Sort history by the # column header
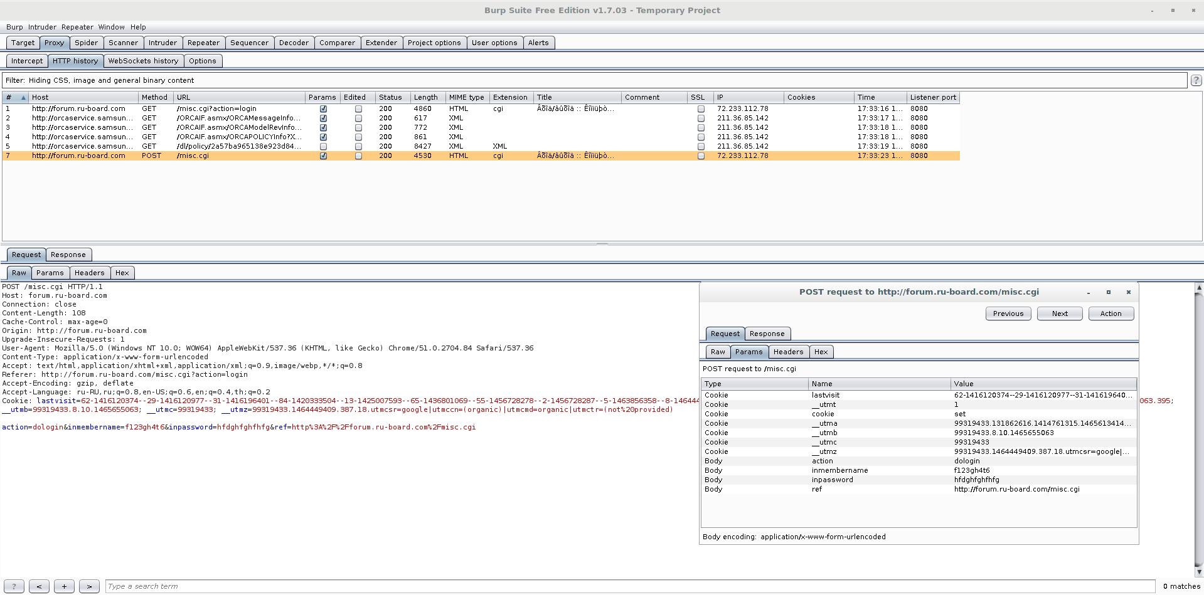 (15, 97)
